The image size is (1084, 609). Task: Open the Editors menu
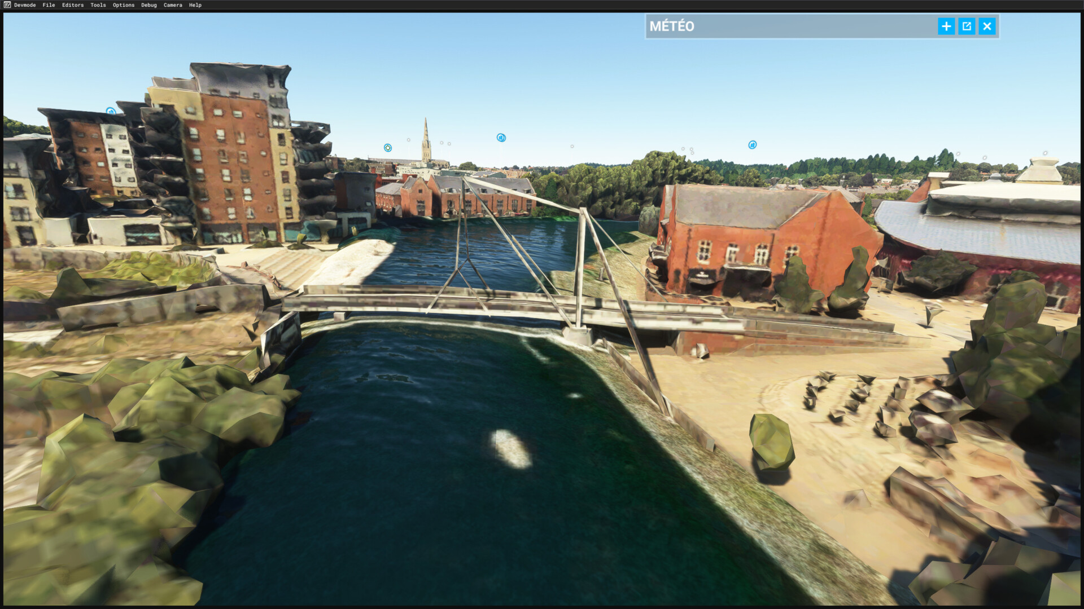tap(73, 5)
